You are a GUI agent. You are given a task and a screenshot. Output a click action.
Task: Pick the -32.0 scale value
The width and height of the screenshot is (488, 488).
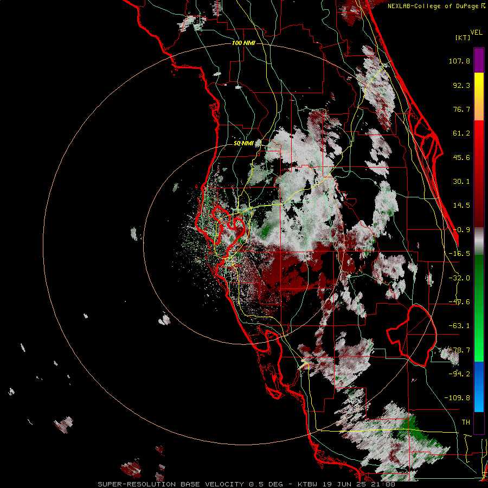point(459,278)
